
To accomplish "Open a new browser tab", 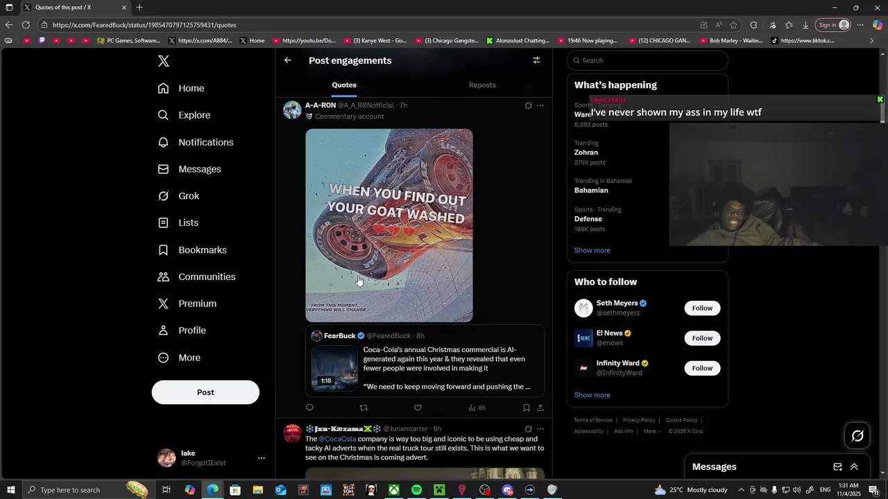I will pos(139,8).
